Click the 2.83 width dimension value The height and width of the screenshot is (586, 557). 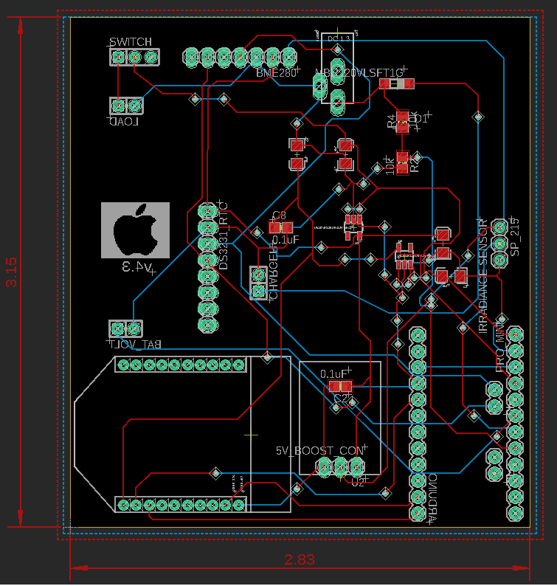coord(300,559)
